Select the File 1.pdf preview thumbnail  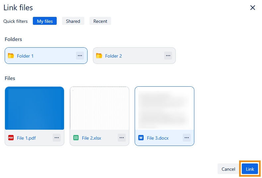pyautogui.click(x=34, y=108)
